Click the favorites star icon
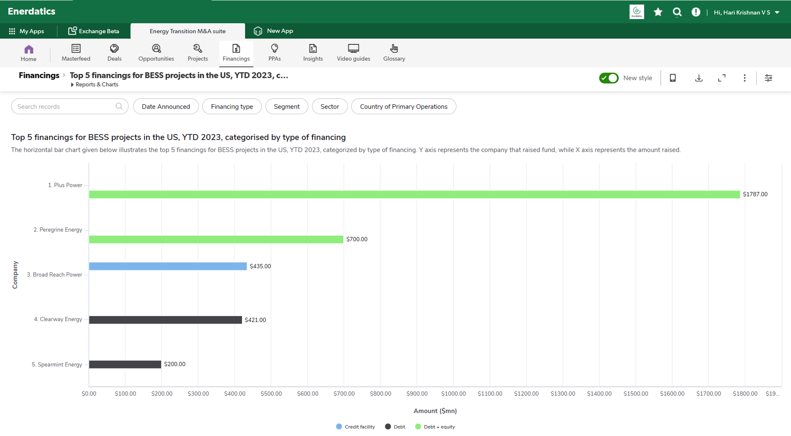 658,12
